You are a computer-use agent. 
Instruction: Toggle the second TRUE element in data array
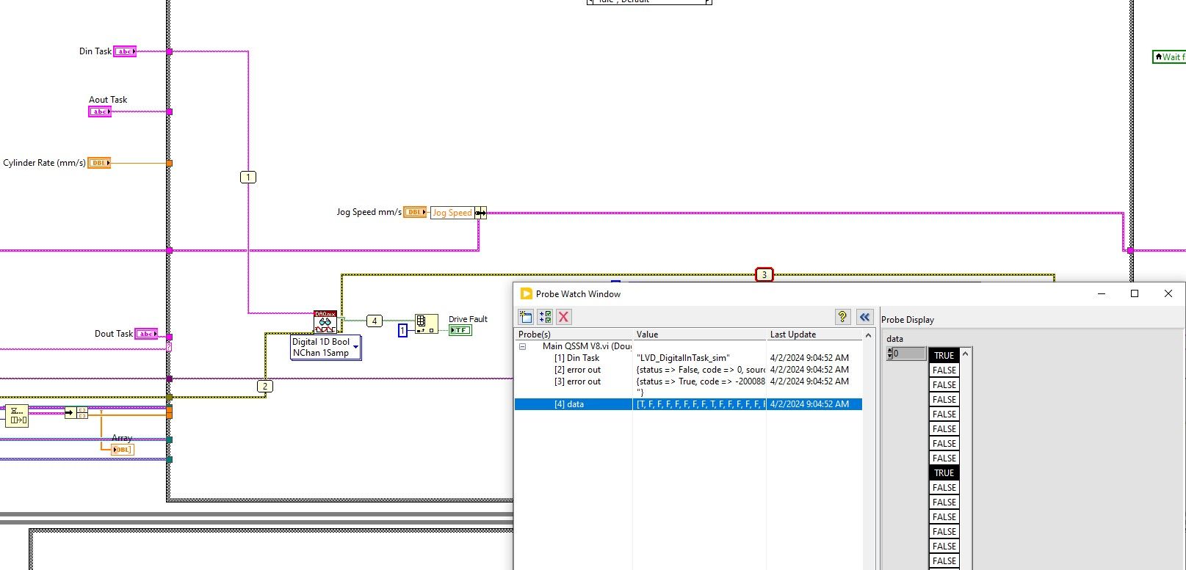944,473
